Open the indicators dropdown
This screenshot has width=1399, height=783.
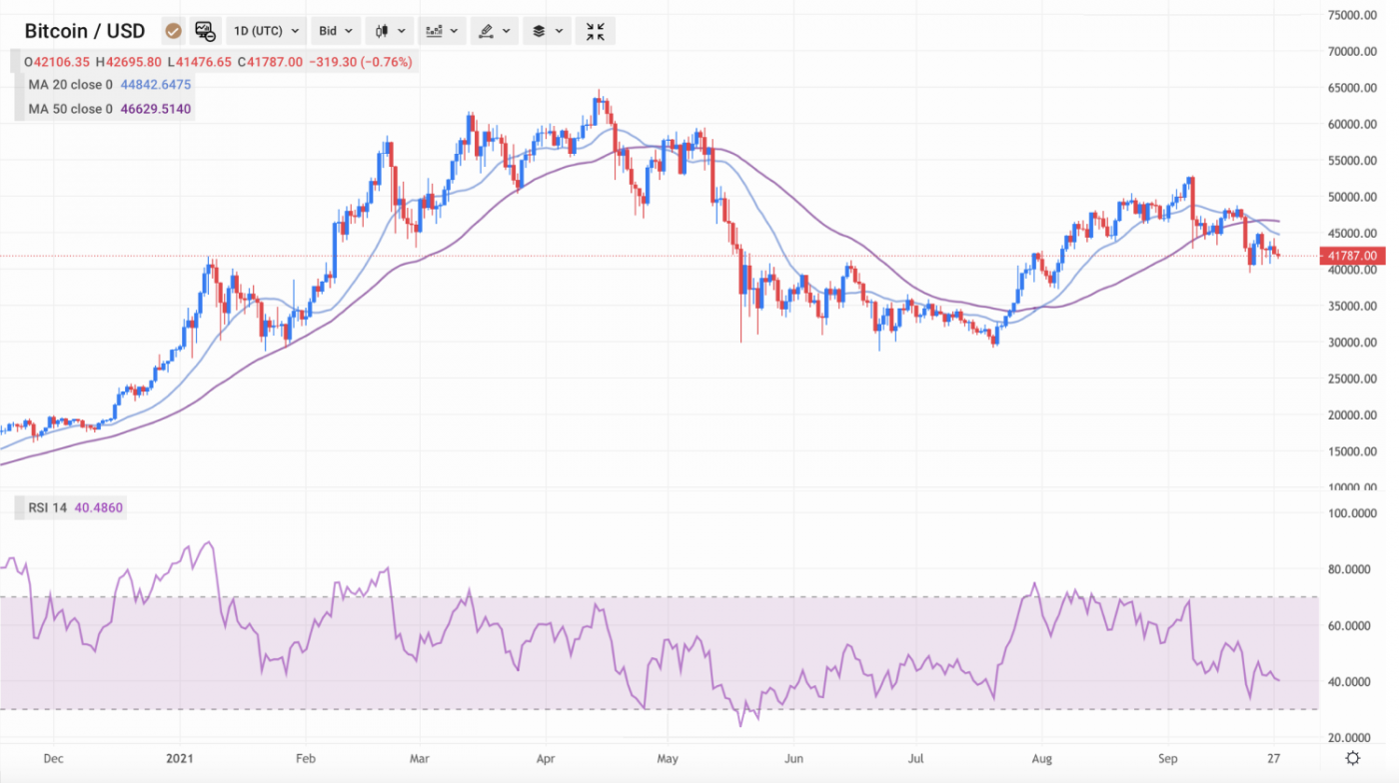click(x=442, y=31)
